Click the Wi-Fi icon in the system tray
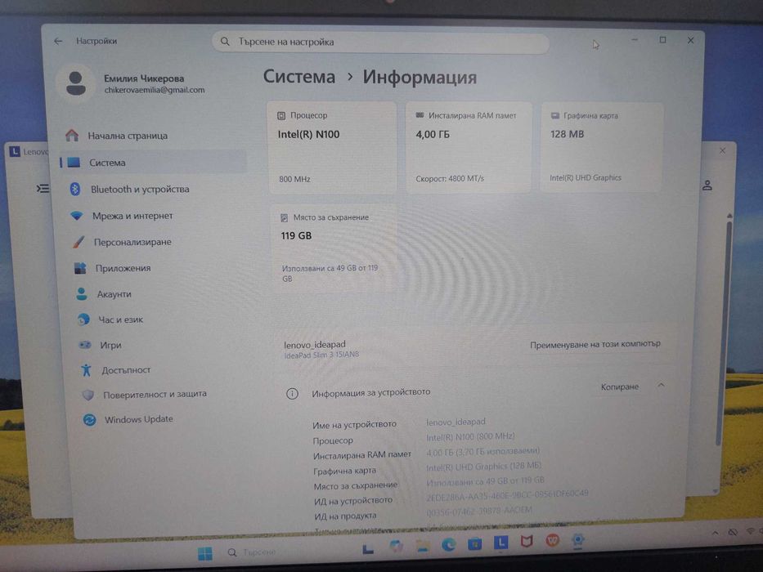 click(752, 530)
